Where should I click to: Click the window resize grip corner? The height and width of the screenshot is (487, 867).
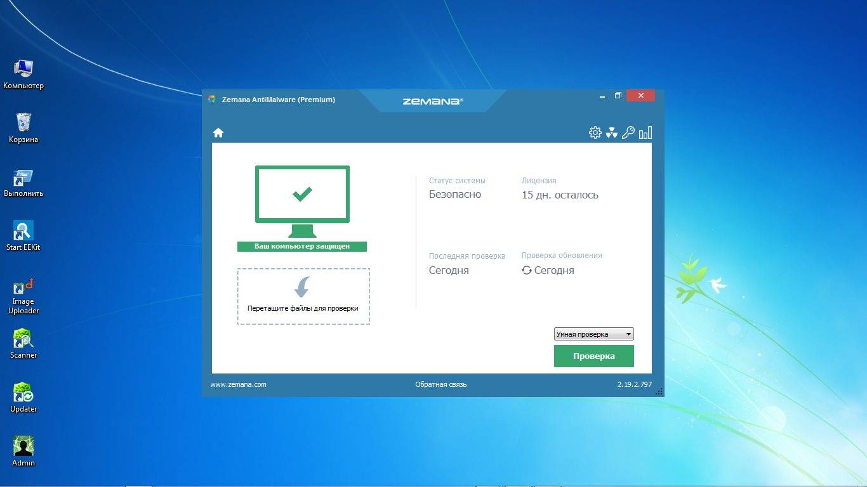(659, 392)
